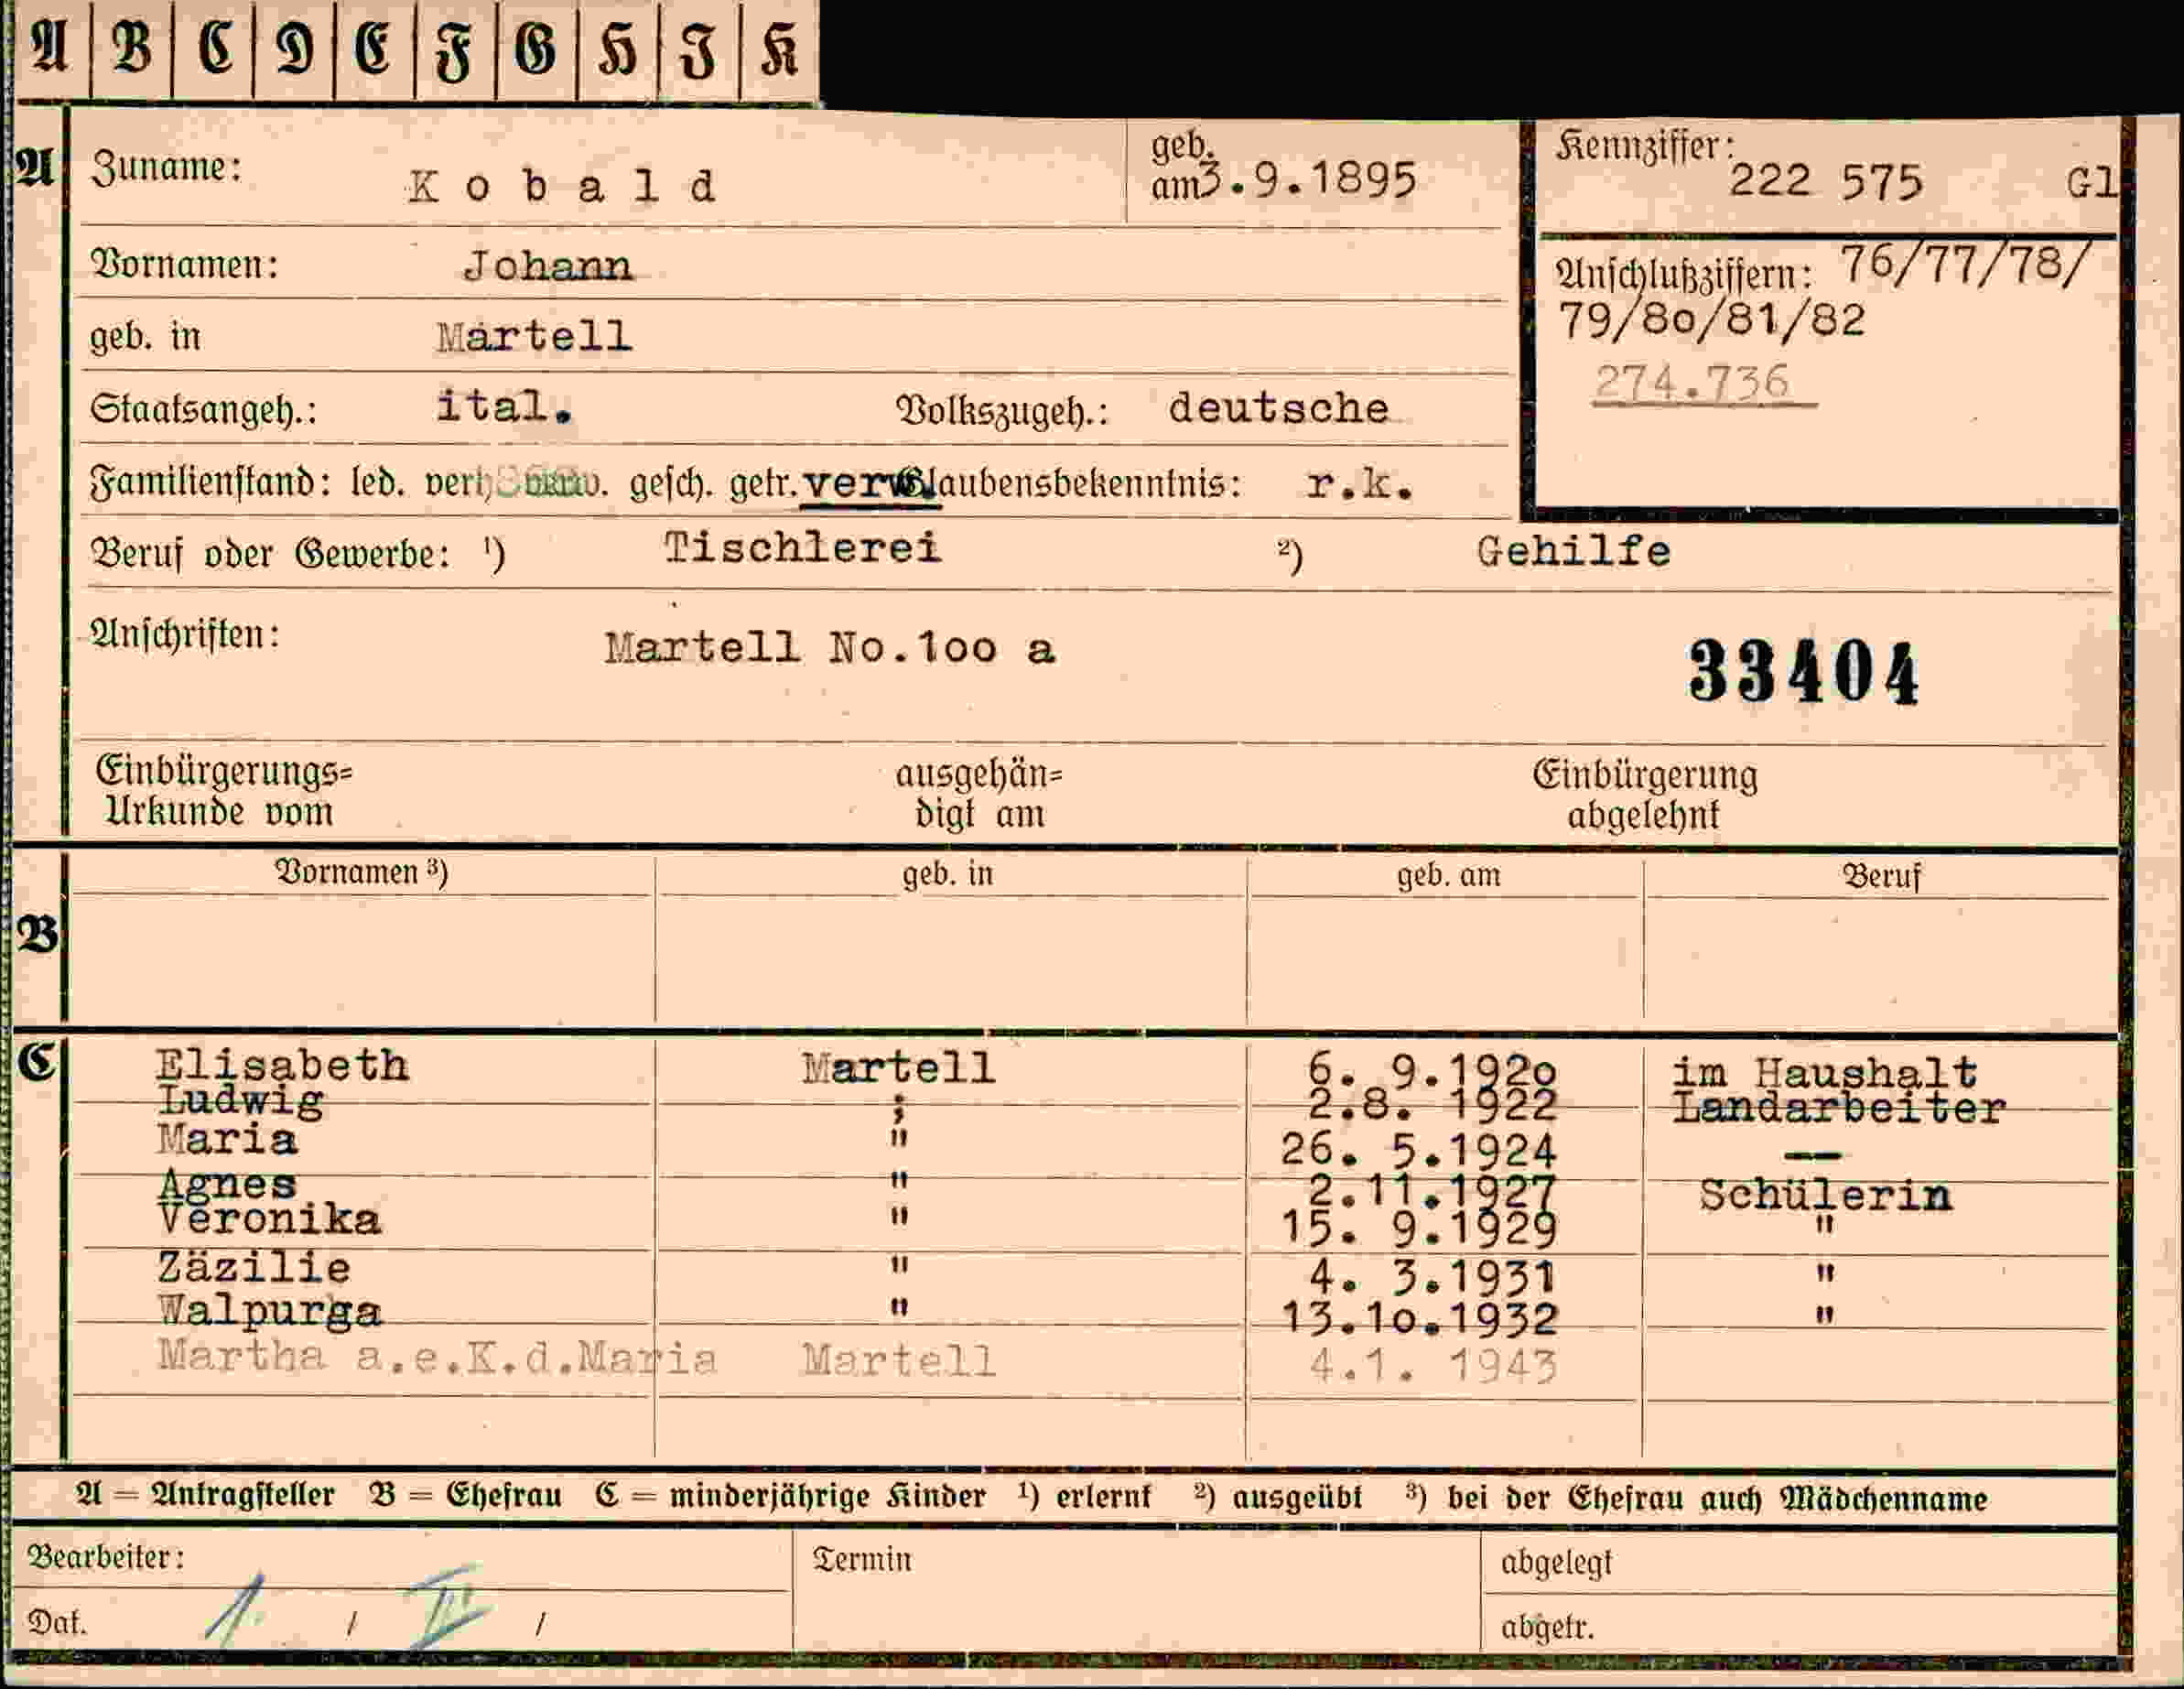Click the religion value r.k.
2184x1689 pixels.
coord(1359,484)
